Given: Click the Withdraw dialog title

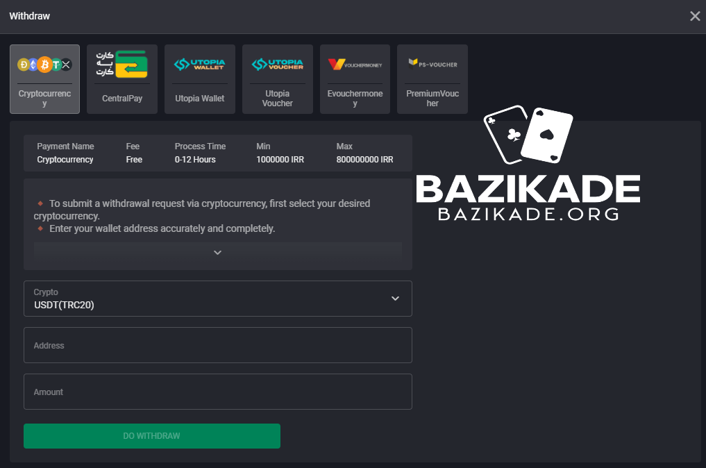Looking at the screenshot, I should click(x=30, y=16).
